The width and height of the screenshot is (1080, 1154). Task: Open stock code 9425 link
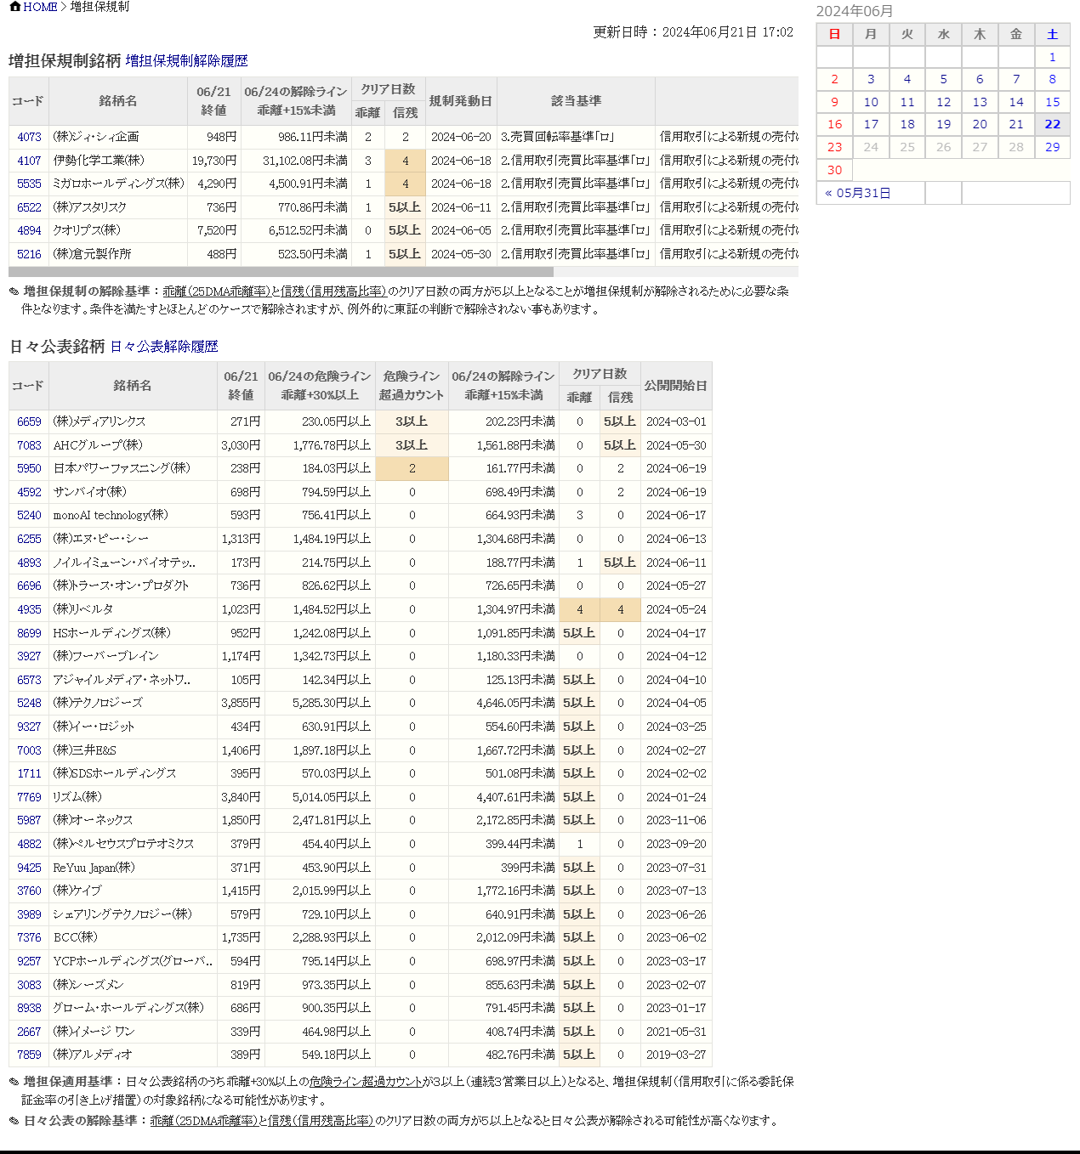pos(29,868)
